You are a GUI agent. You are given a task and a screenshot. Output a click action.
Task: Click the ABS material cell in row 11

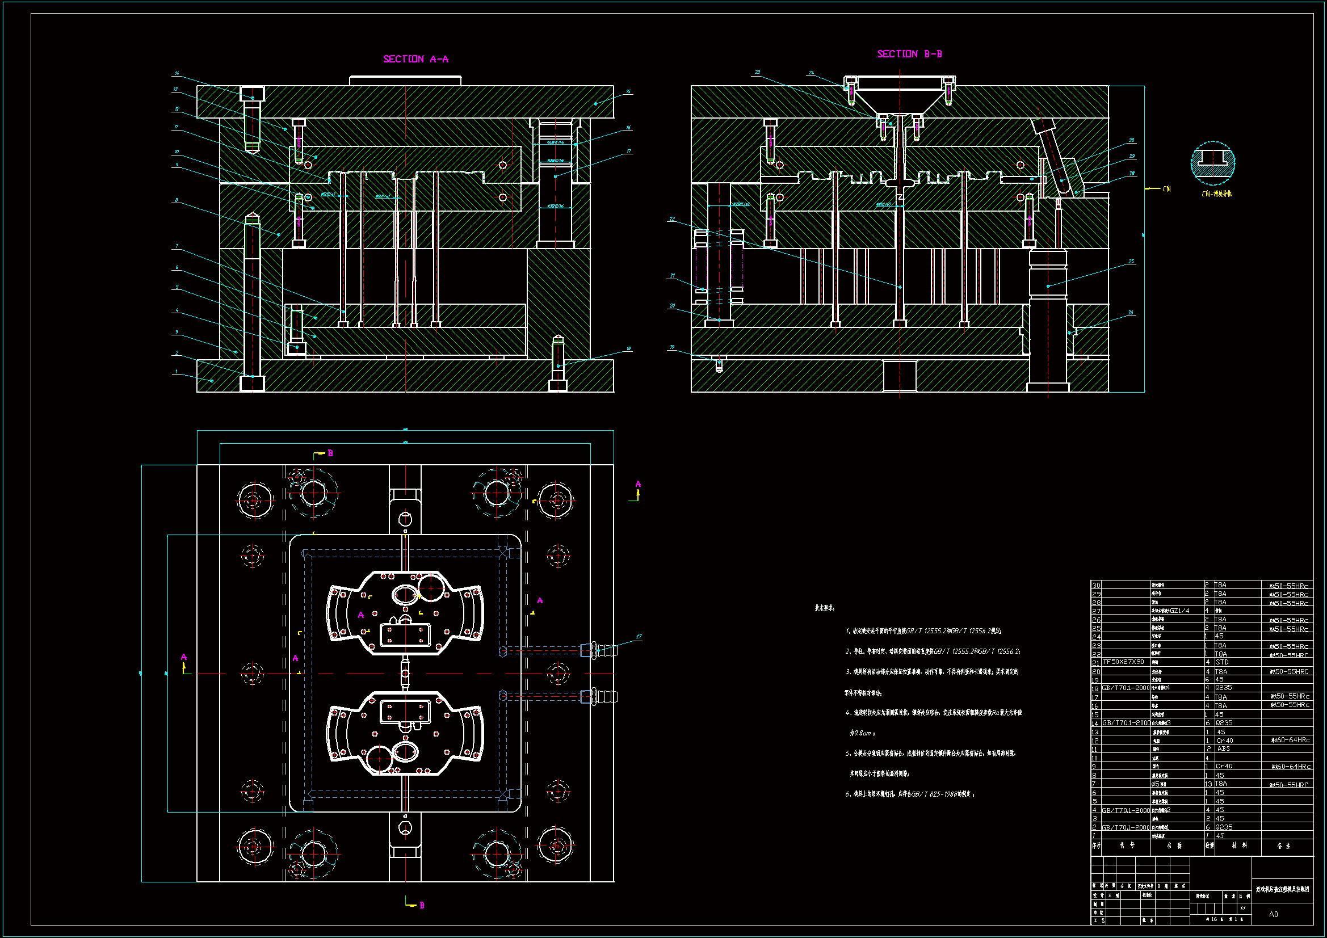1224,748
